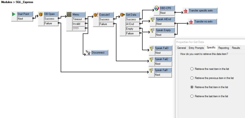Screen dimensions: 245x118
Task: Choose Retrieve the previous item in the list
Action: (x=192, y=78)
